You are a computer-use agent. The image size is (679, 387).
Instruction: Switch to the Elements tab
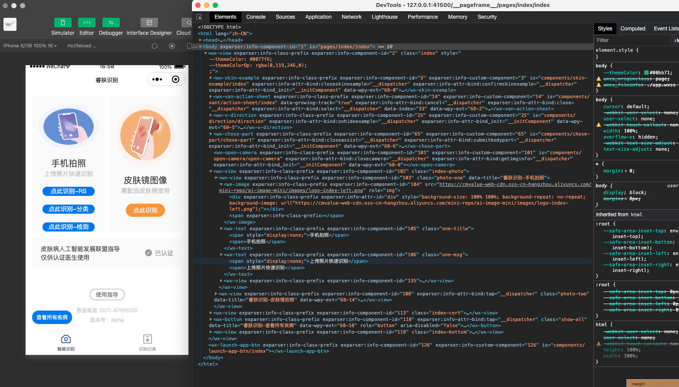coord(225,17)
